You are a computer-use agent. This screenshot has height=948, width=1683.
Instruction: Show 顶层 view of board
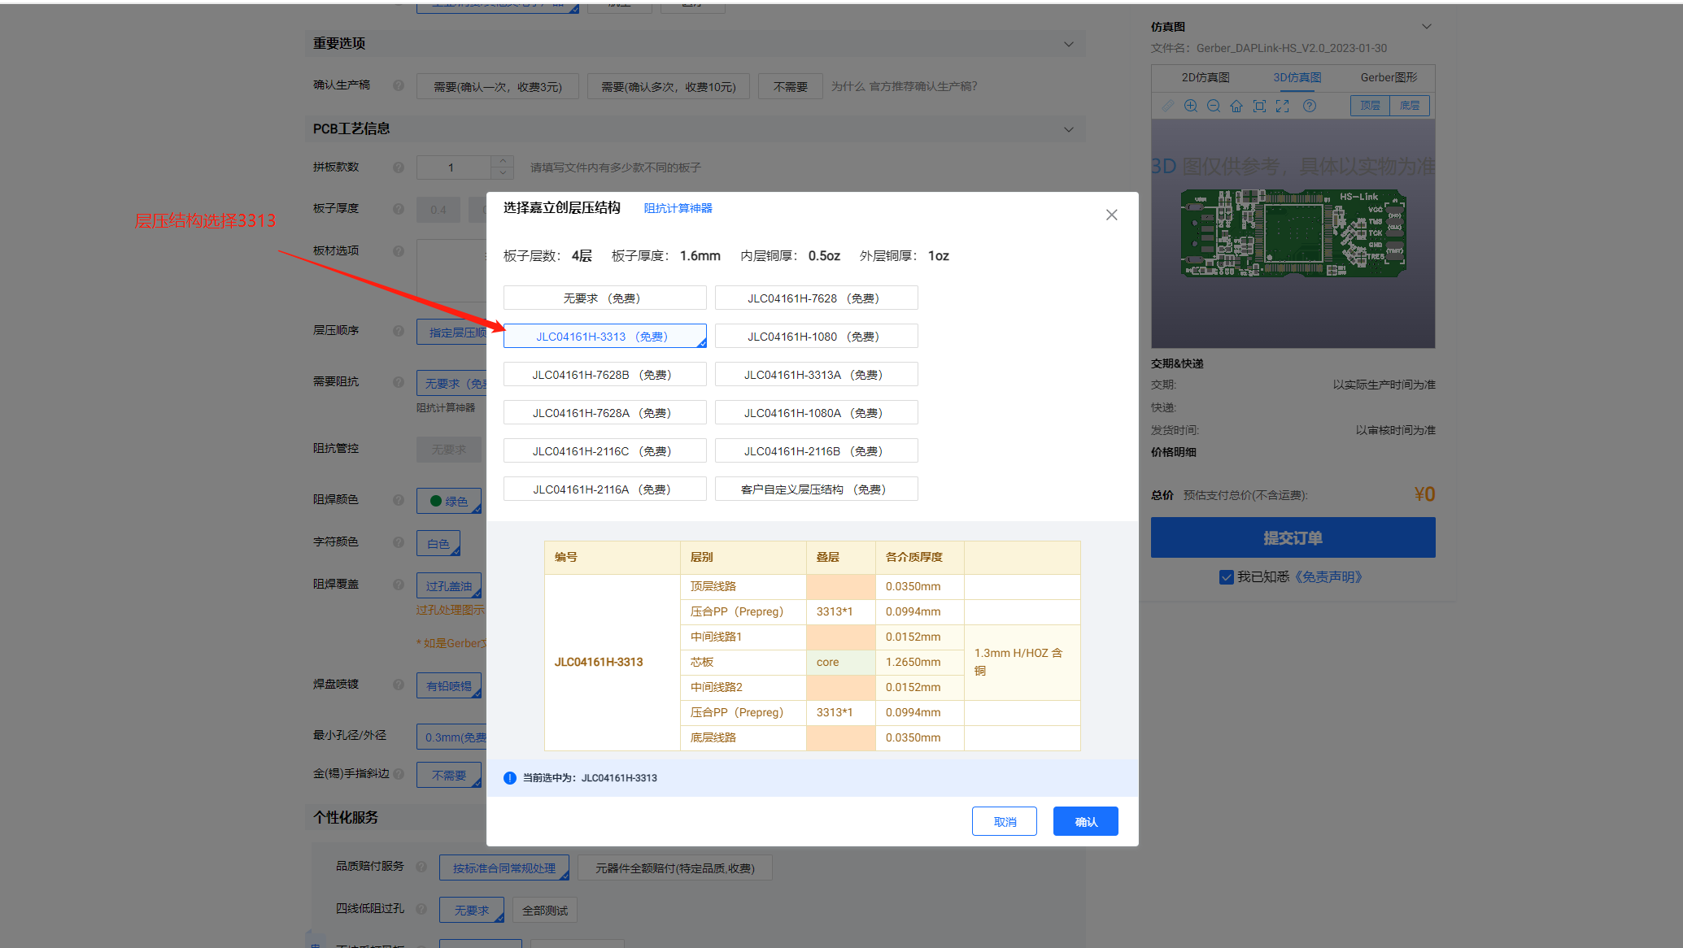1370,106
